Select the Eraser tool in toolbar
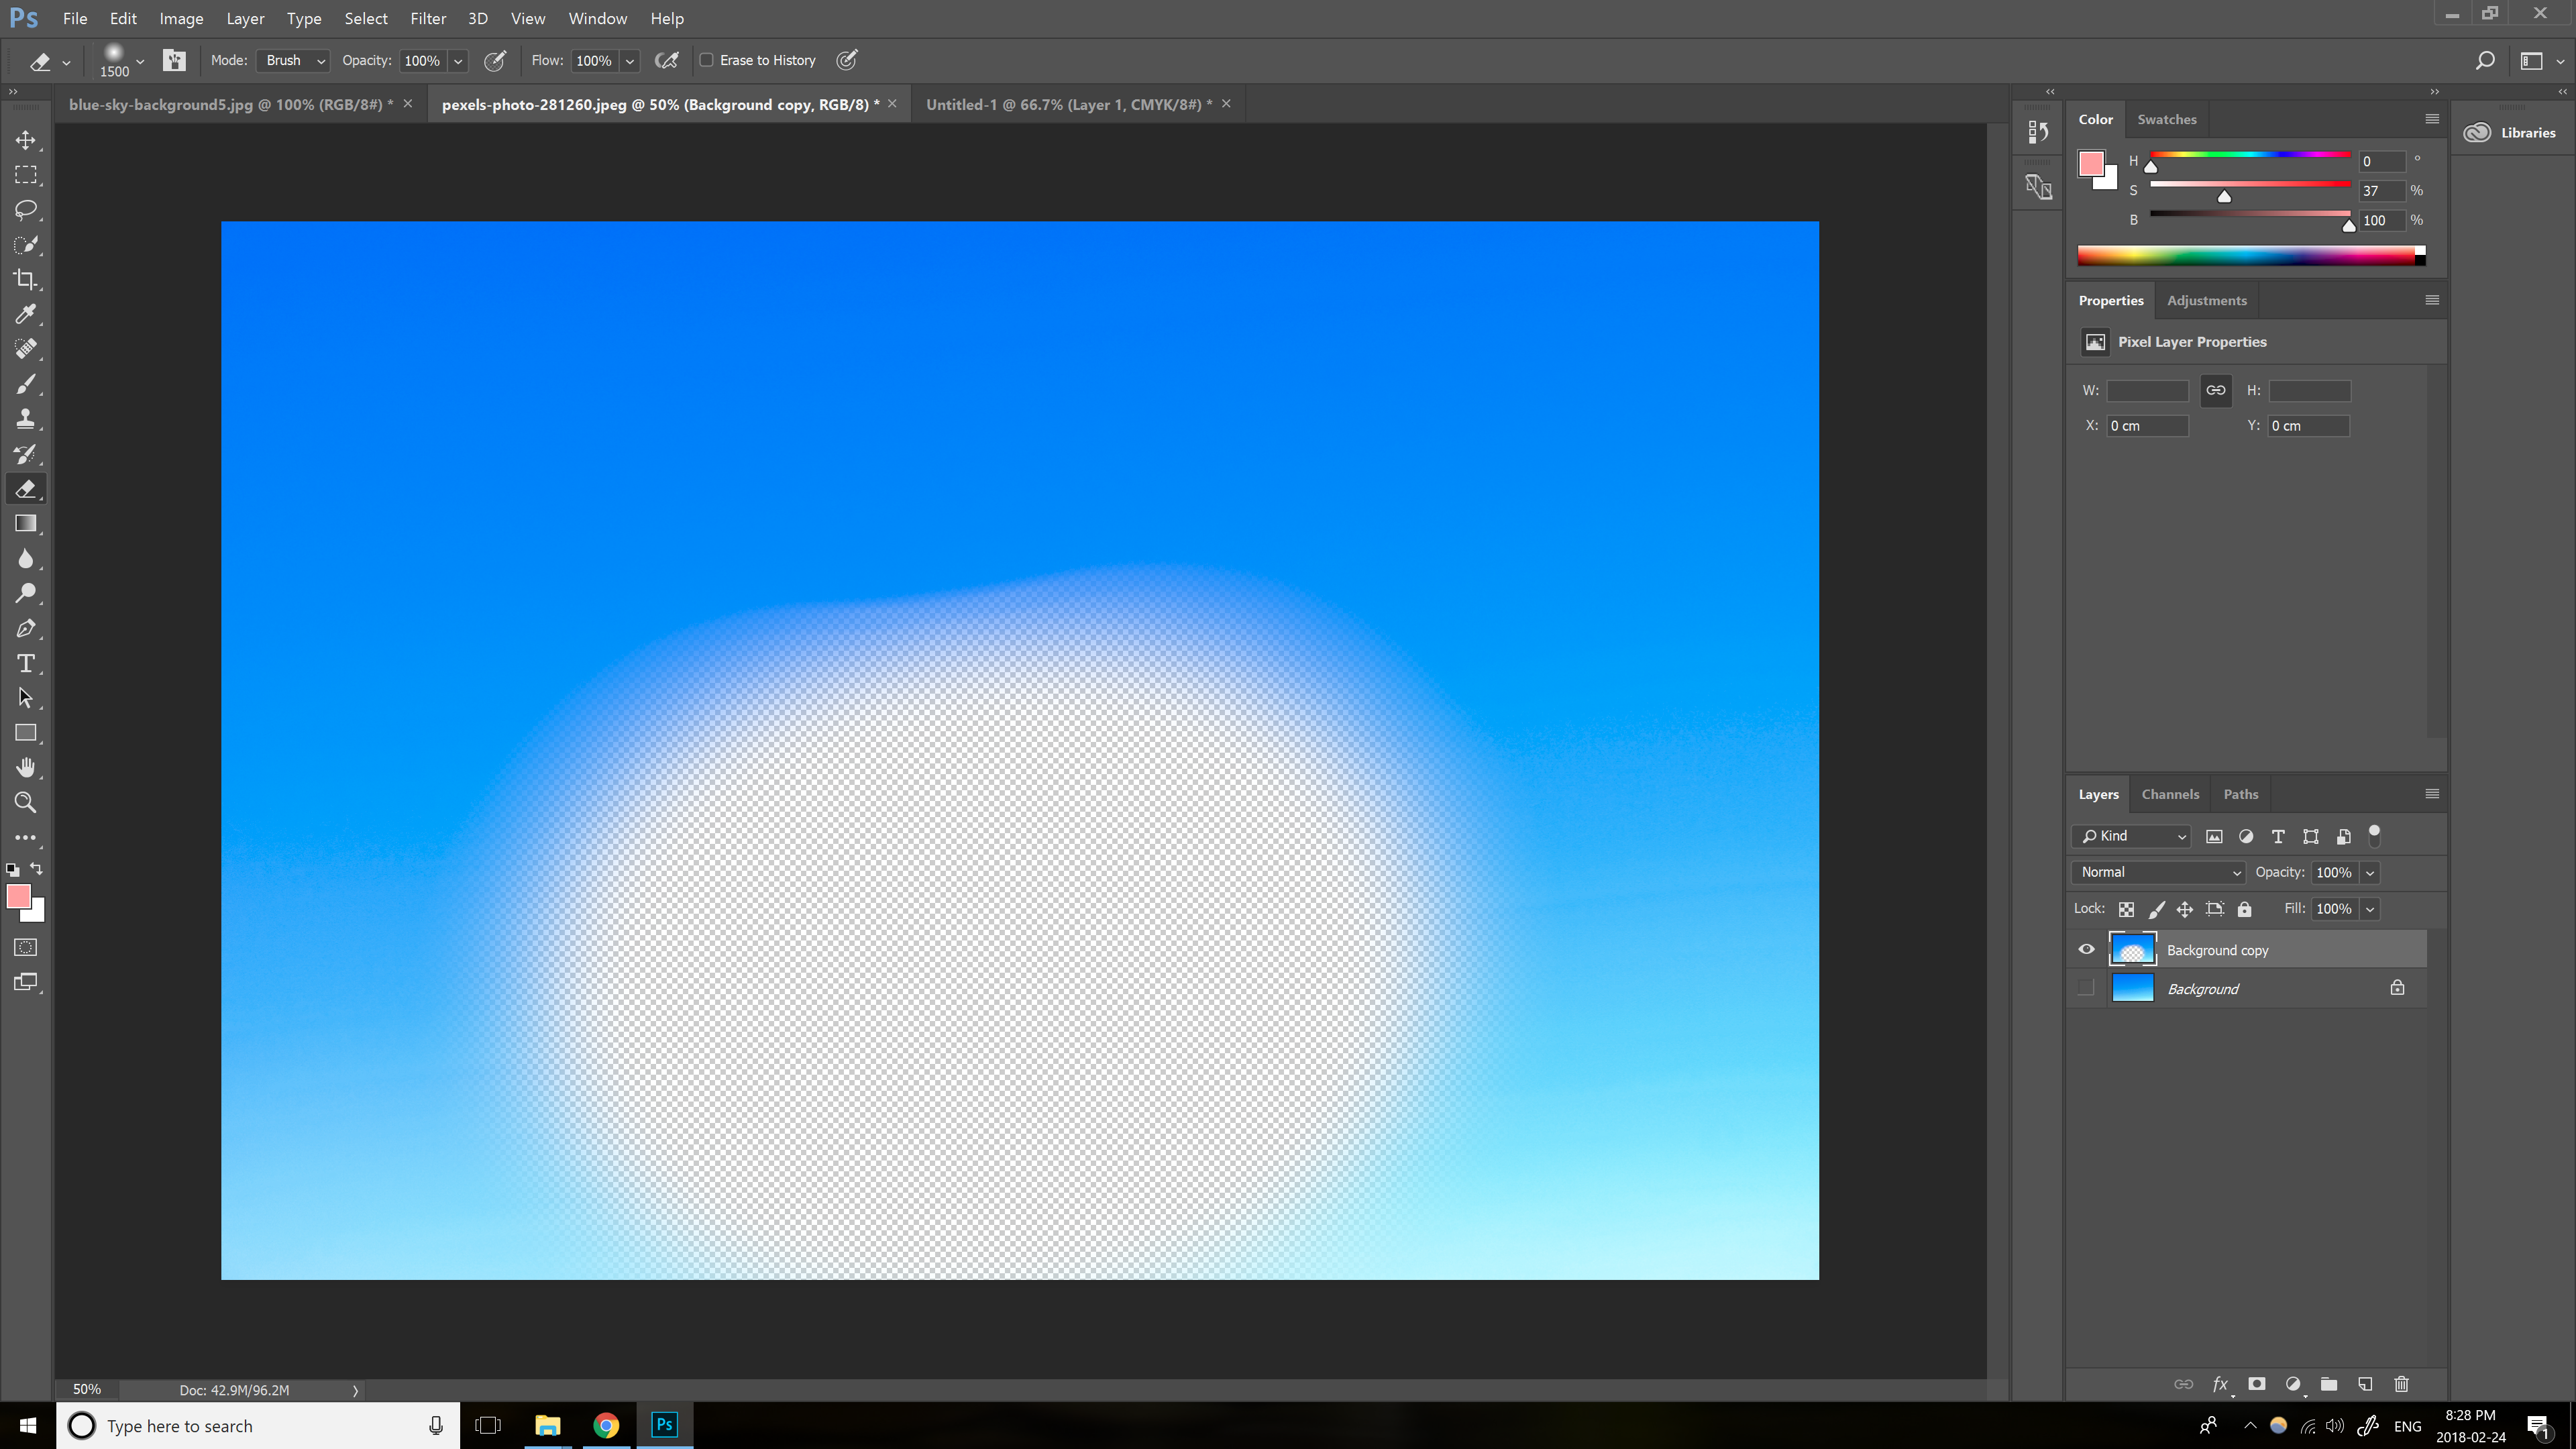 pos(27,488)
